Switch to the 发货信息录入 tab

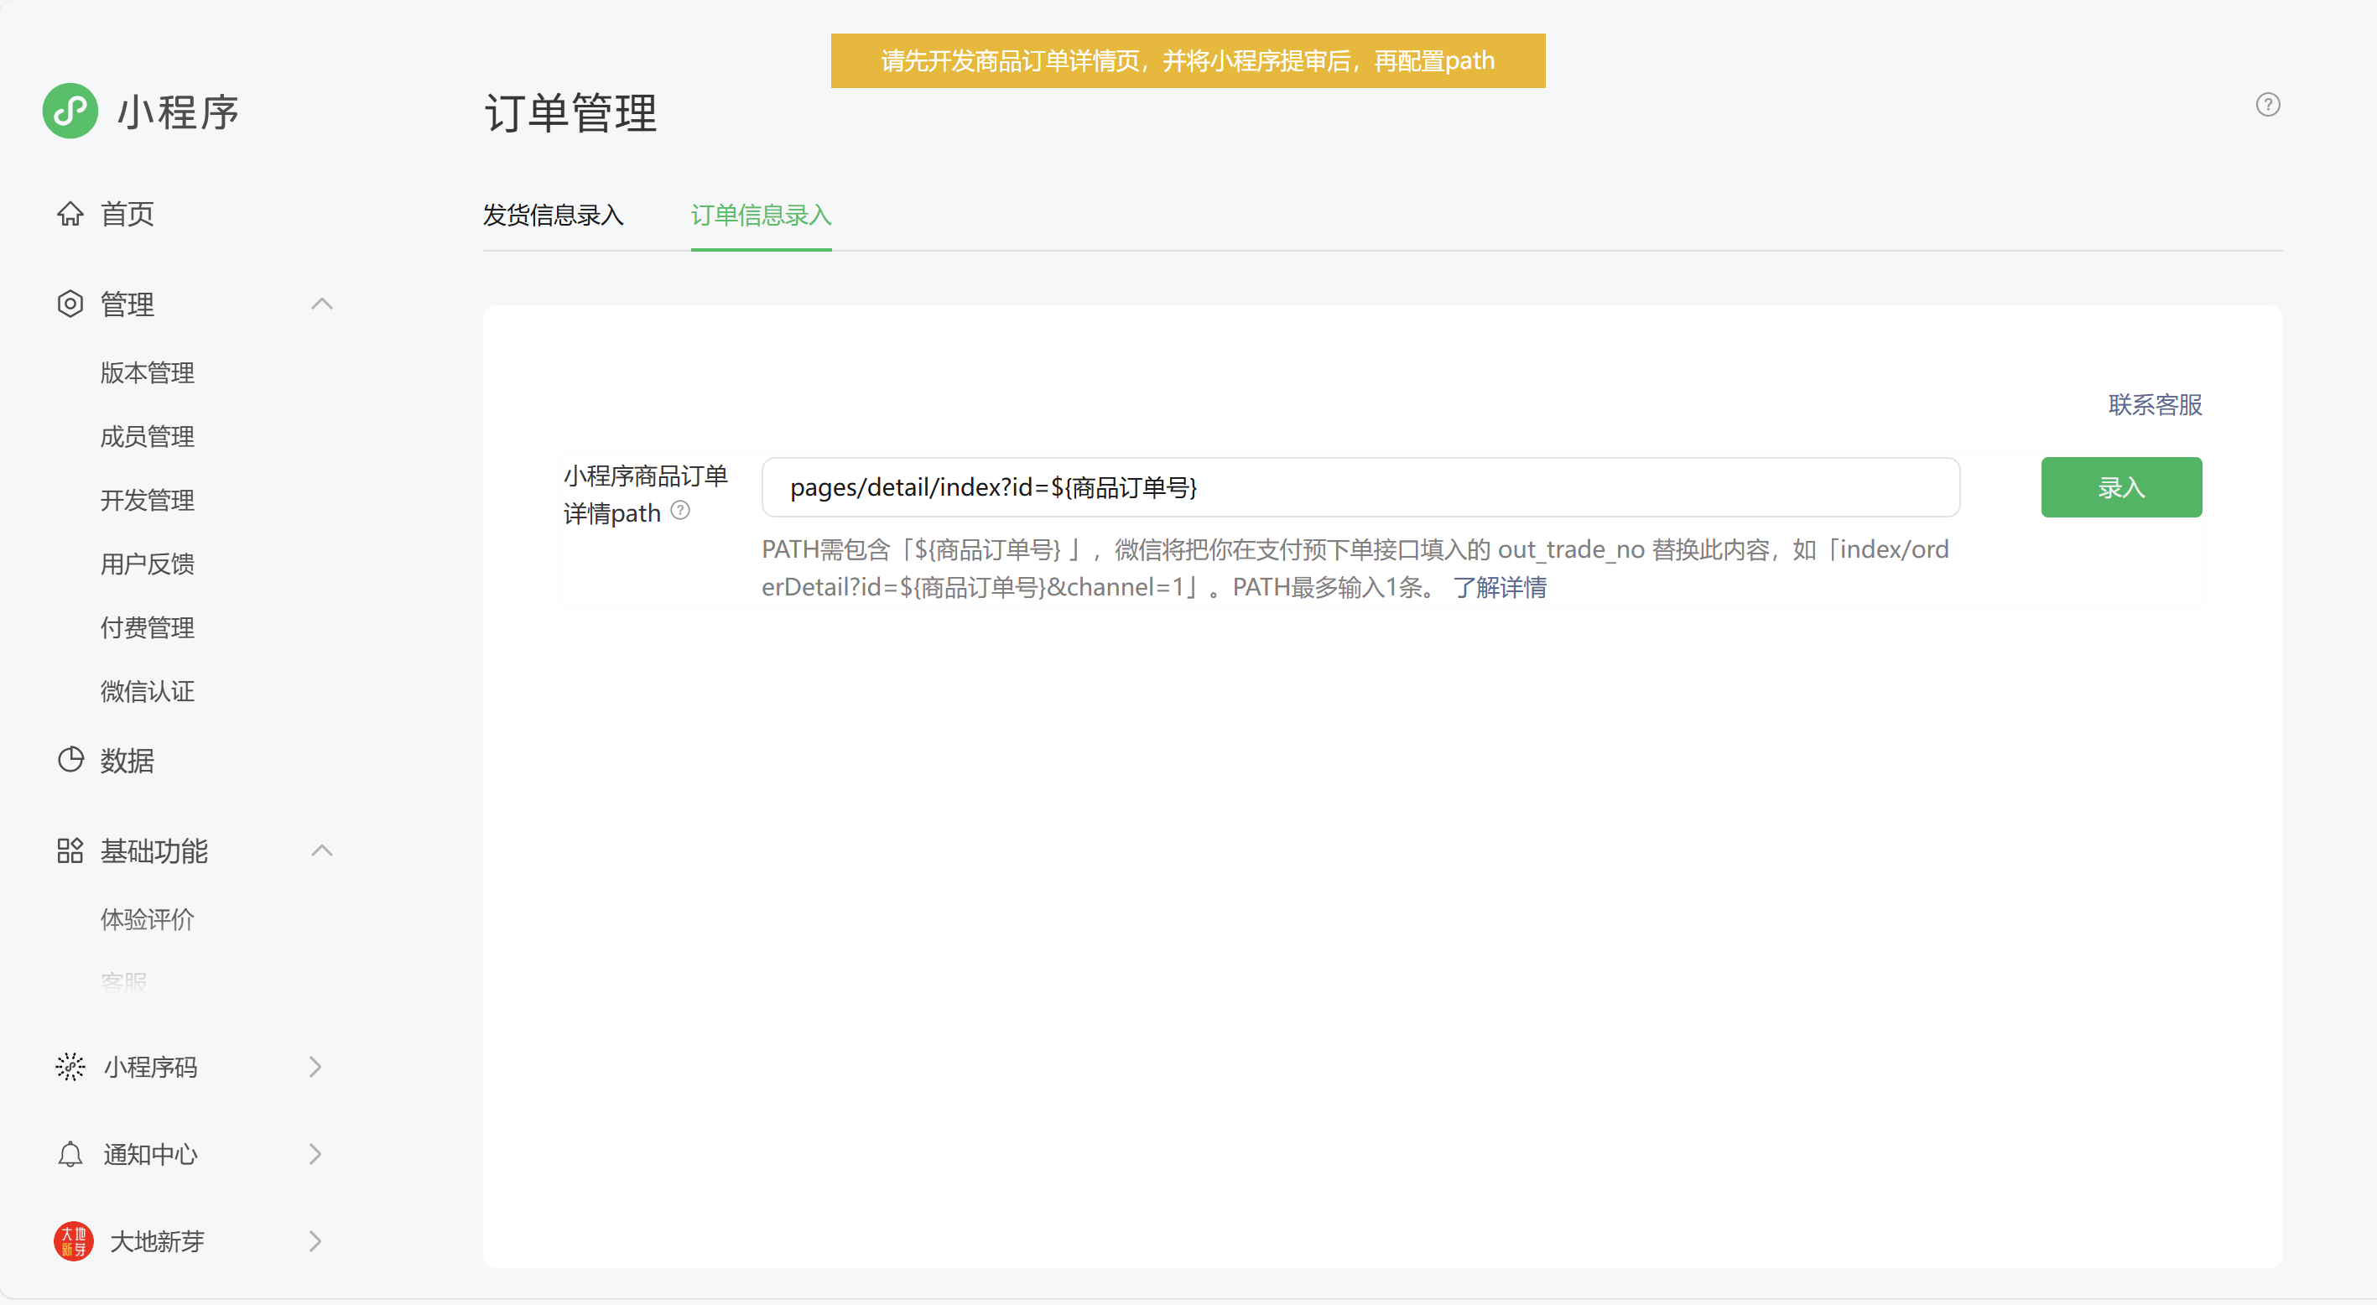[553, 215]
